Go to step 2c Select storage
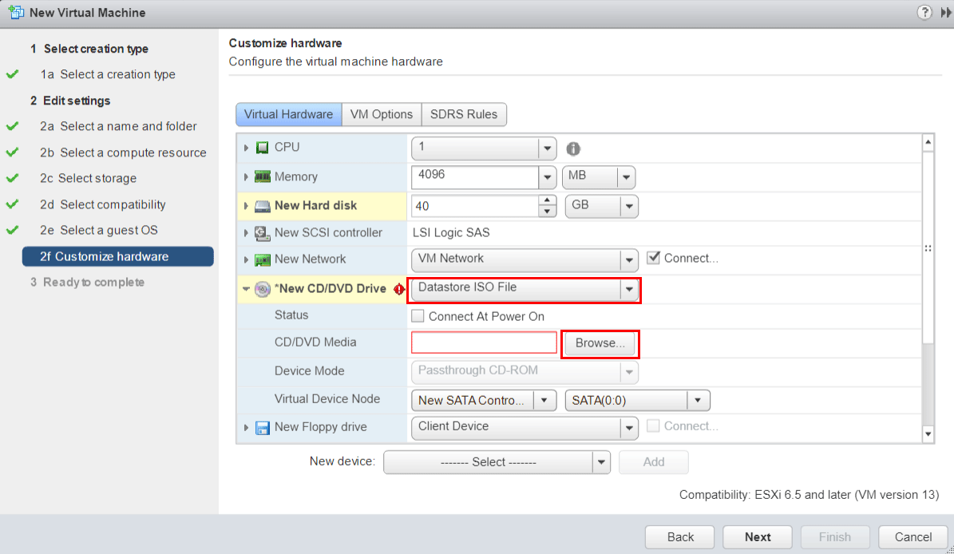The width and height of the screenshot is (954, 554). (x=89, y=178)
